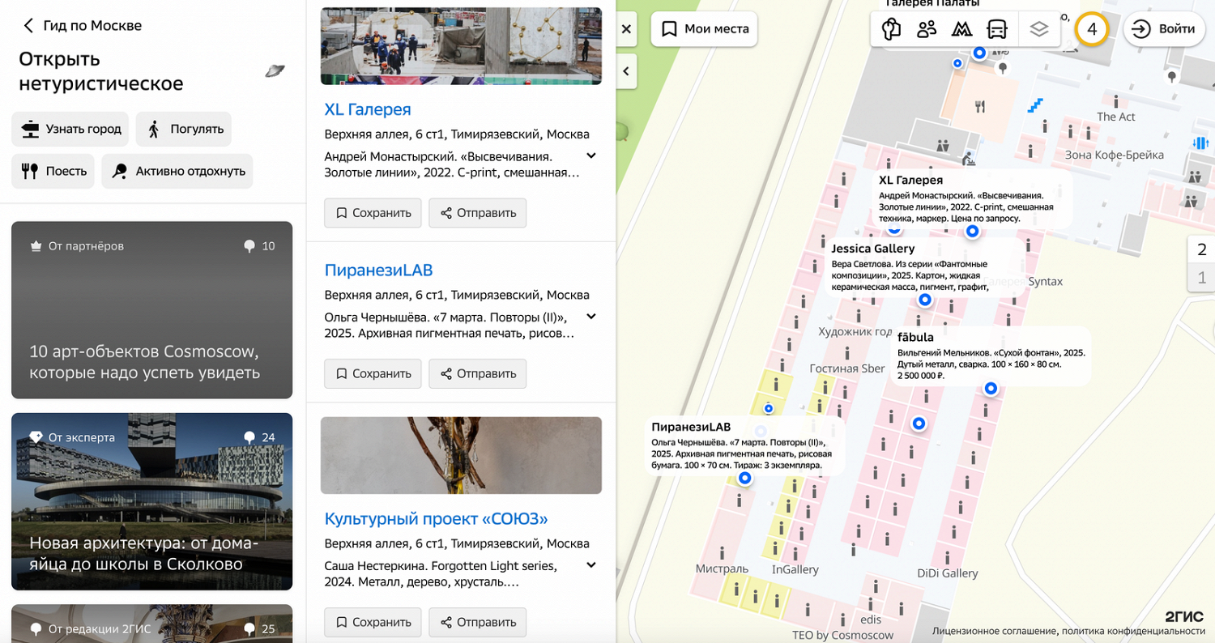Image resolution: width=1215 pixels, height=643 pixels.
Task: Click the metro layer icon in map toolbar
Action: coord(961,29)
